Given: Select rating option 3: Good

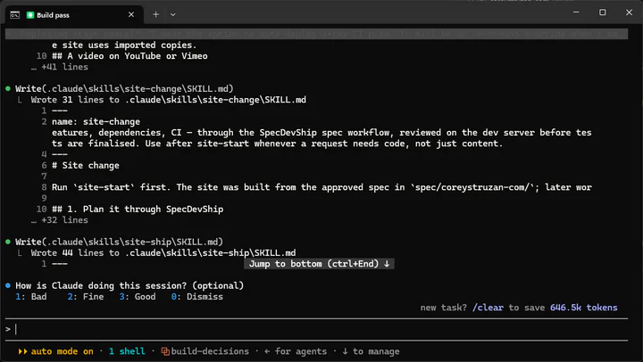Looking at the screenshot, I should click(138, 297).
